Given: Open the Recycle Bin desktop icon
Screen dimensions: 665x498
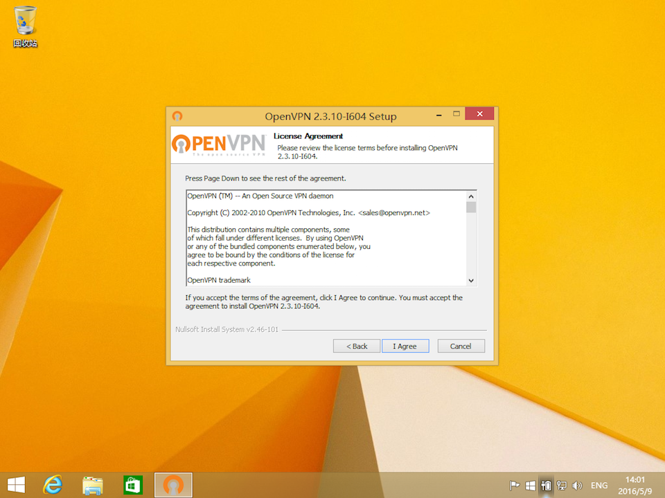Looking at the screenshot, I should pos(25,27).
